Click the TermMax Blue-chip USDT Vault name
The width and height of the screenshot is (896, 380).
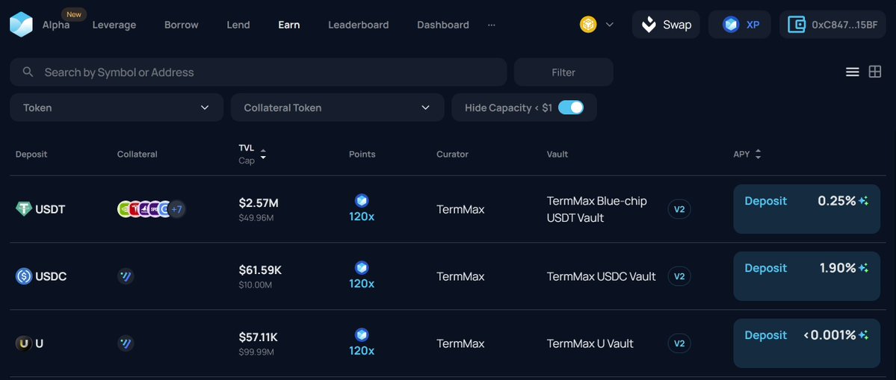pos(597,209)
